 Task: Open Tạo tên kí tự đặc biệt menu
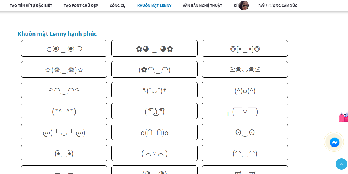[x=31, y=5]
